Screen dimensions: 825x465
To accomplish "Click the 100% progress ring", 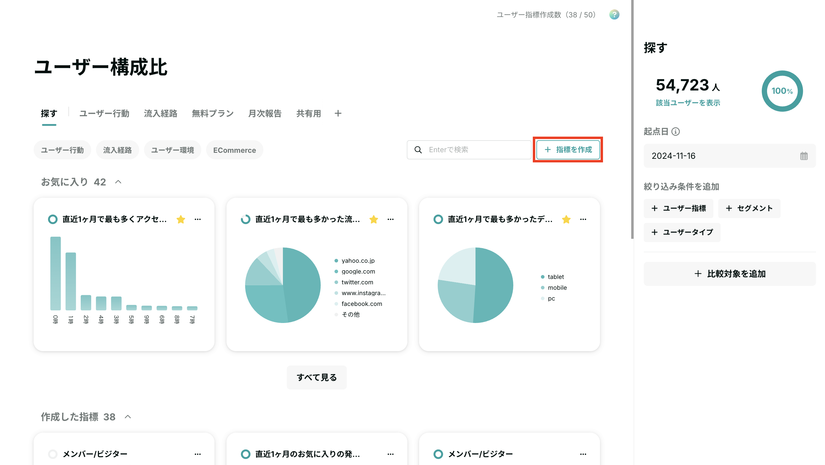I will (x=782, y=91).
